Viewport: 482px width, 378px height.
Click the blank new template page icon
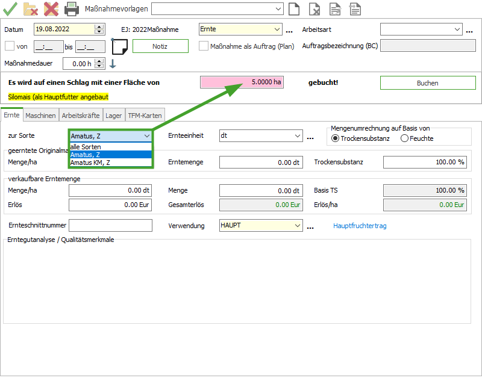[293, 8]
